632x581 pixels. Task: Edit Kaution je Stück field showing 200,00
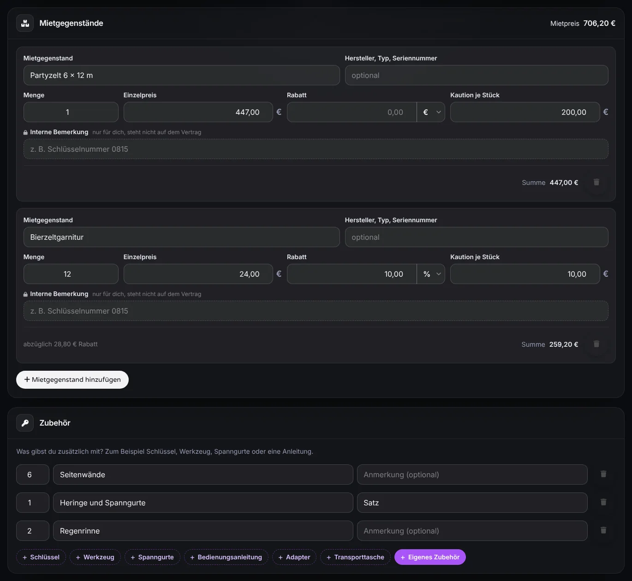(525, 112)
